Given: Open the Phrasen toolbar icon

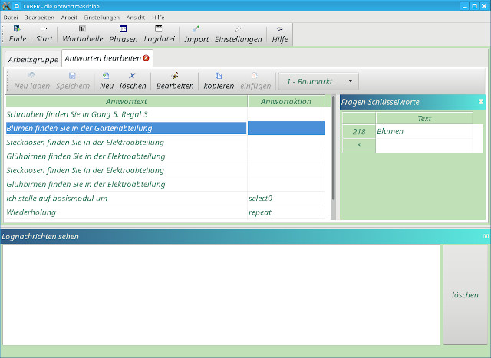Looking at the screenshot, I should click(123, 34).
